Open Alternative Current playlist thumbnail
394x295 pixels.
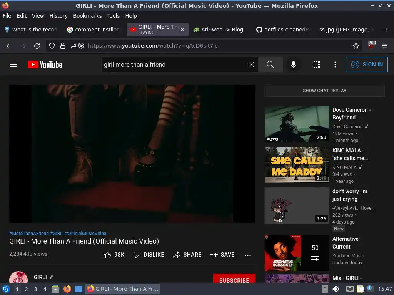pos(297,253)
